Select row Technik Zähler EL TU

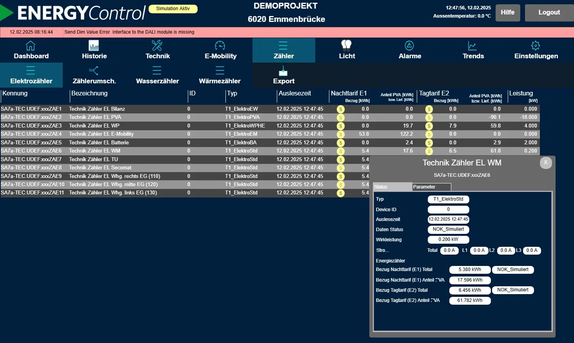(185, 160)
